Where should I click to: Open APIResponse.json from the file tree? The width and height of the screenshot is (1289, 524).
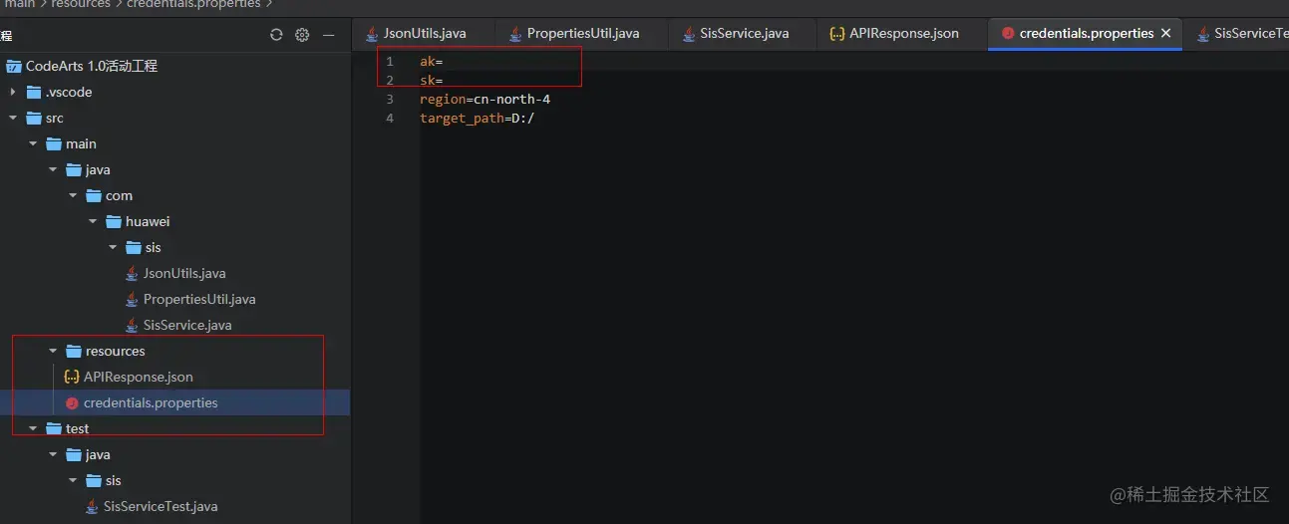[x=139, y=378]
